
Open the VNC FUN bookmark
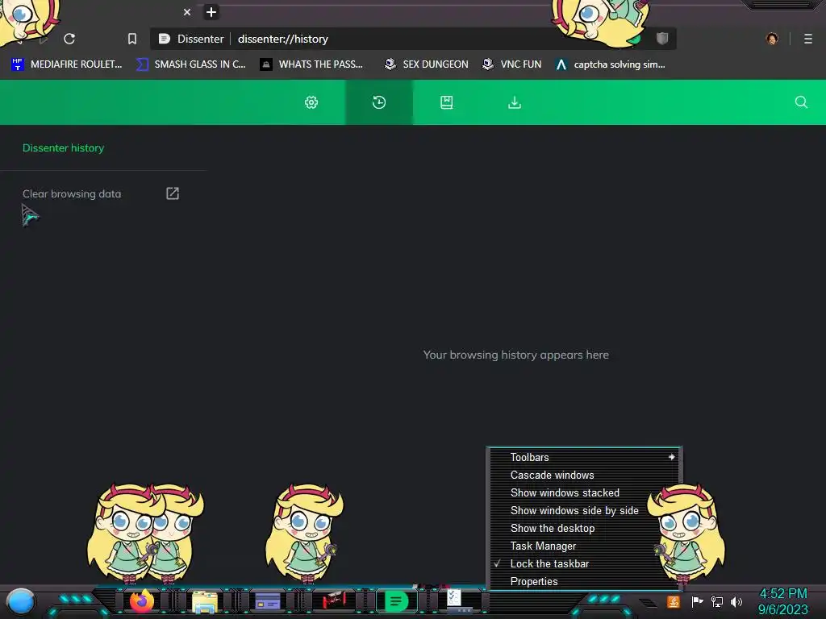pos(512,64)
